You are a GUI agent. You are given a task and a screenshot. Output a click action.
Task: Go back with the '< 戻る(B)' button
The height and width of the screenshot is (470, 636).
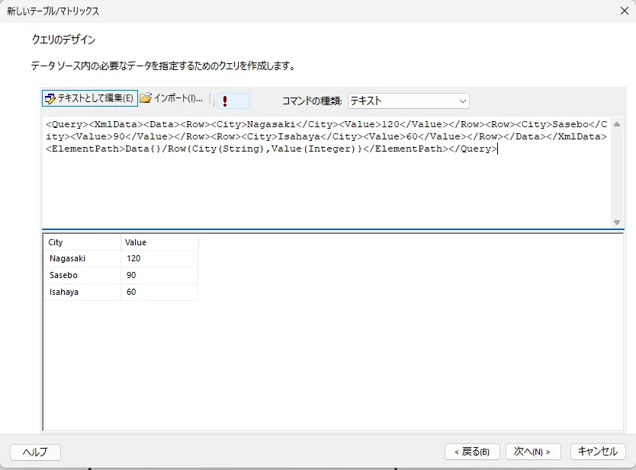pos(472,452)
